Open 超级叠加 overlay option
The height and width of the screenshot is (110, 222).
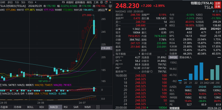click(x=80, y=2)
